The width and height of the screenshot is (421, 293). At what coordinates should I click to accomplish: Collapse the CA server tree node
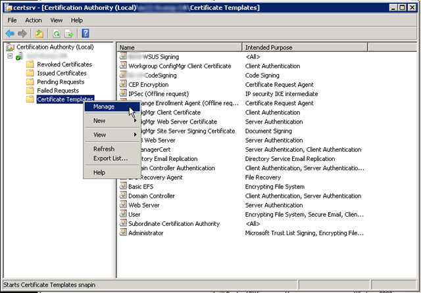click(x=11, y=56)
